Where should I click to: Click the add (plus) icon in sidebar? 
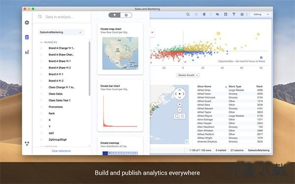point(27,23)
